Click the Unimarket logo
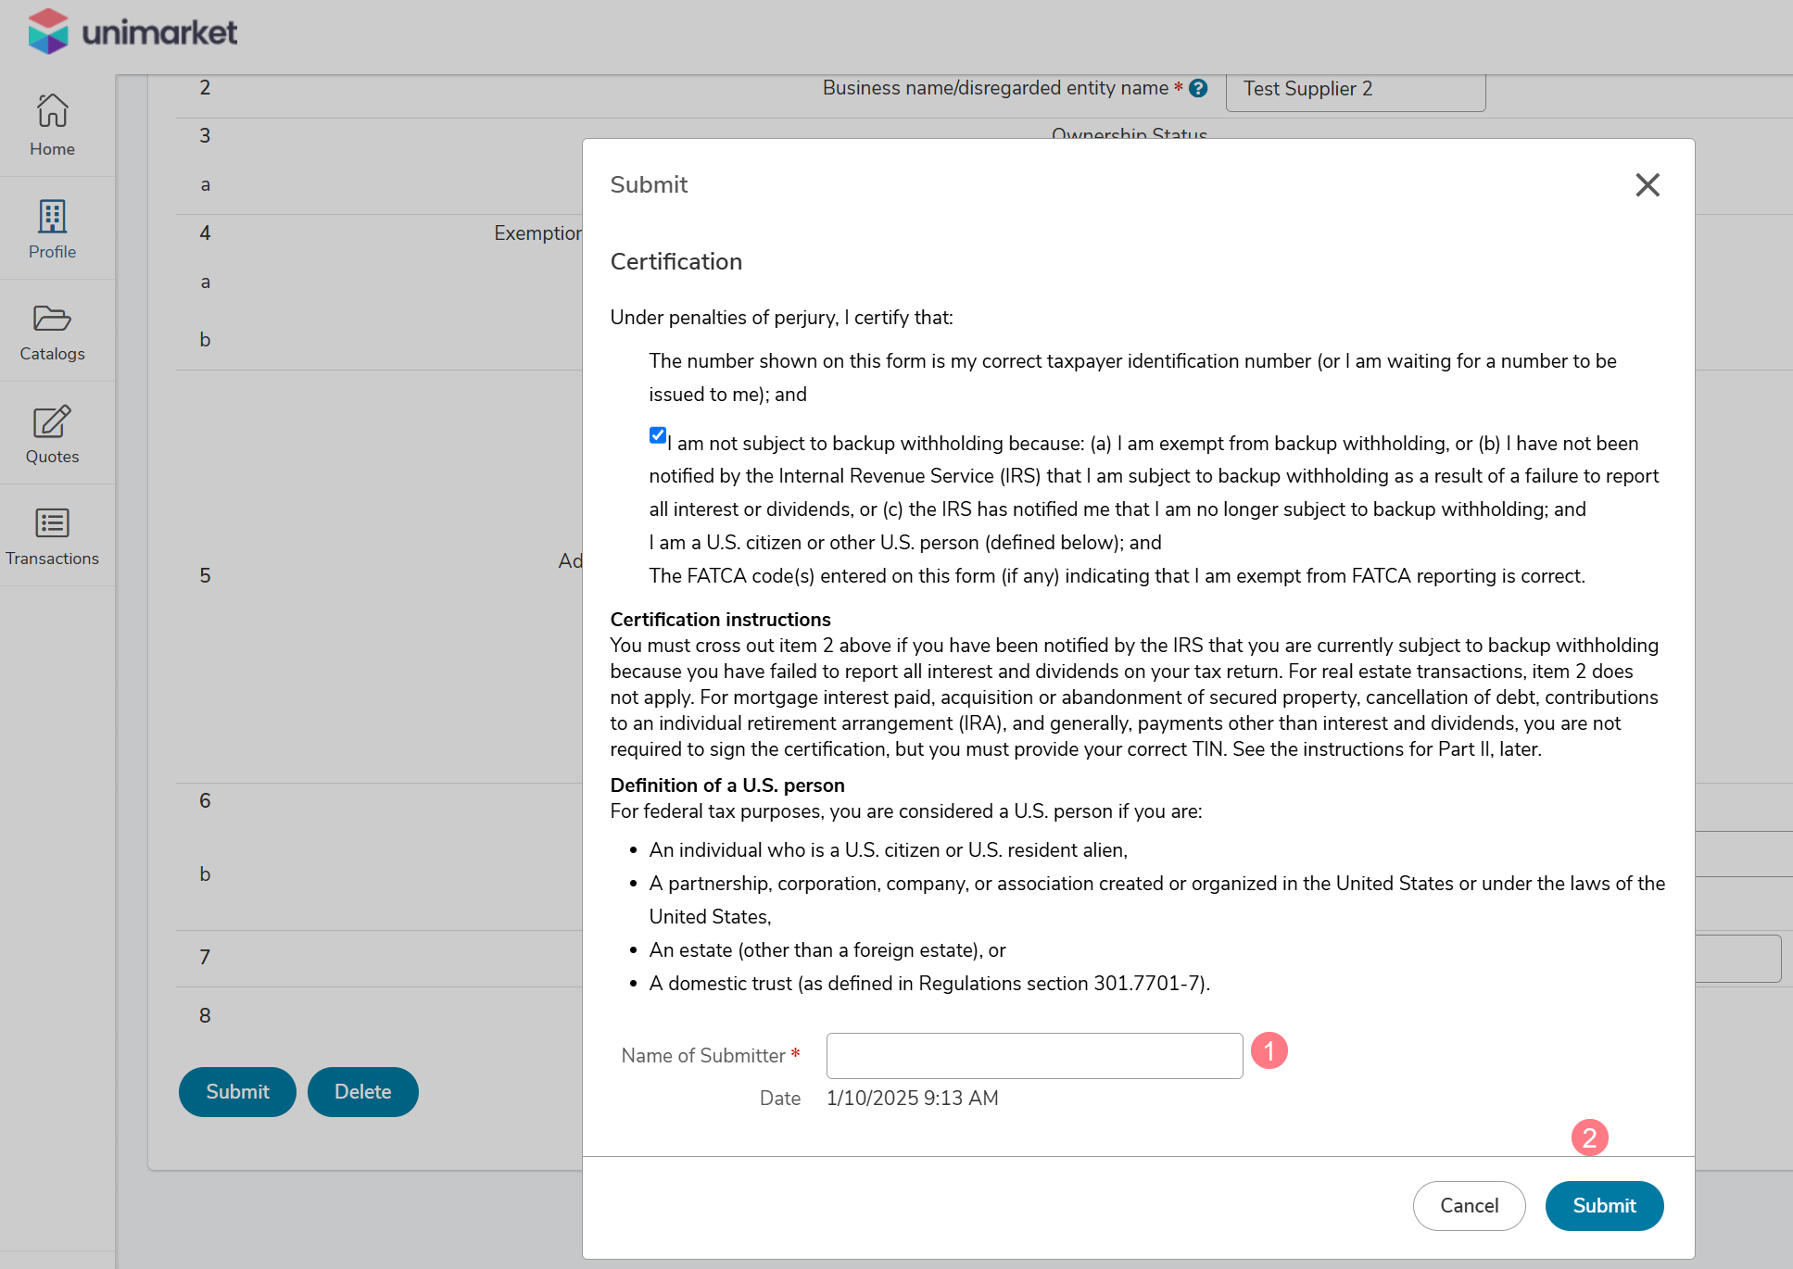Image resolution: width=1793 pixels, height=1269 pixels. tap(133, 31)
